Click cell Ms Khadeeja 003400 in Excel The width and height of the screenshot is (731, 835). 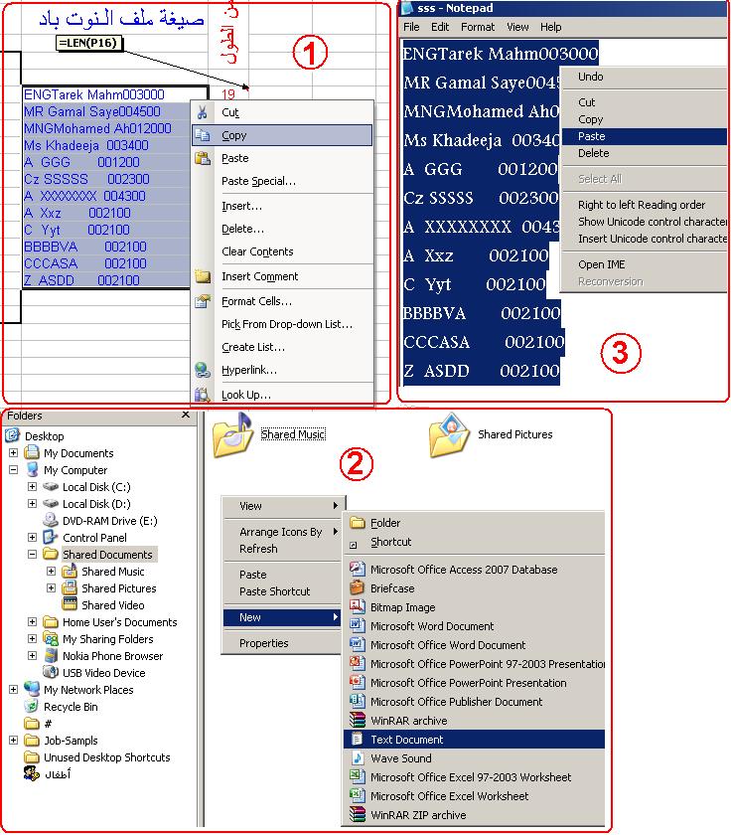tap(106, 145)
